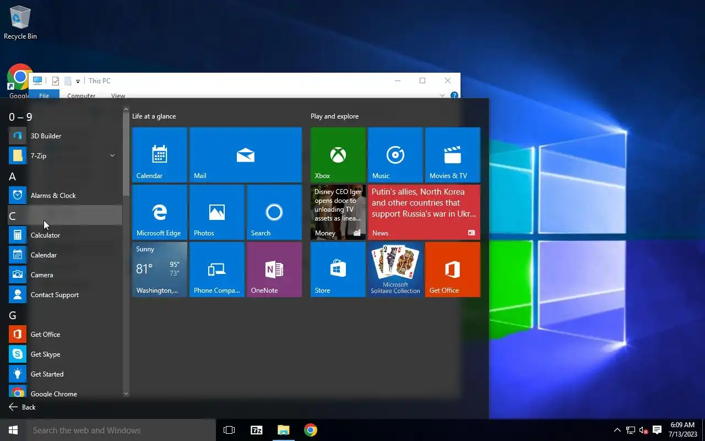Click the Windows Start button

[x=13, y=430]
